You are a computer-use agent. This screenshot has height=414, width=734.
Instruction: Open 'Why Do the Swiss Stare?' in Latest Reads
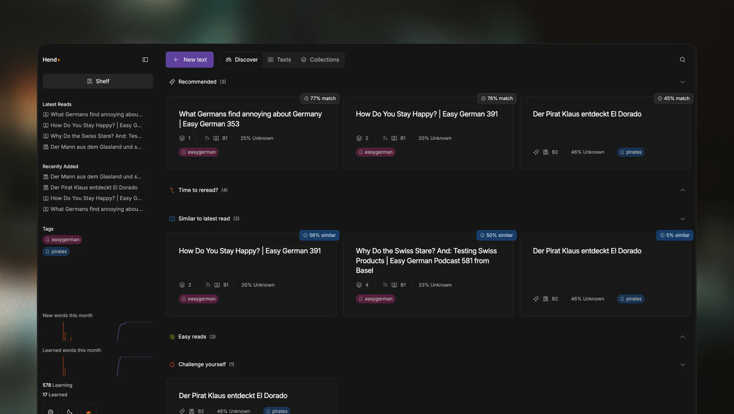tap(92, 136)
